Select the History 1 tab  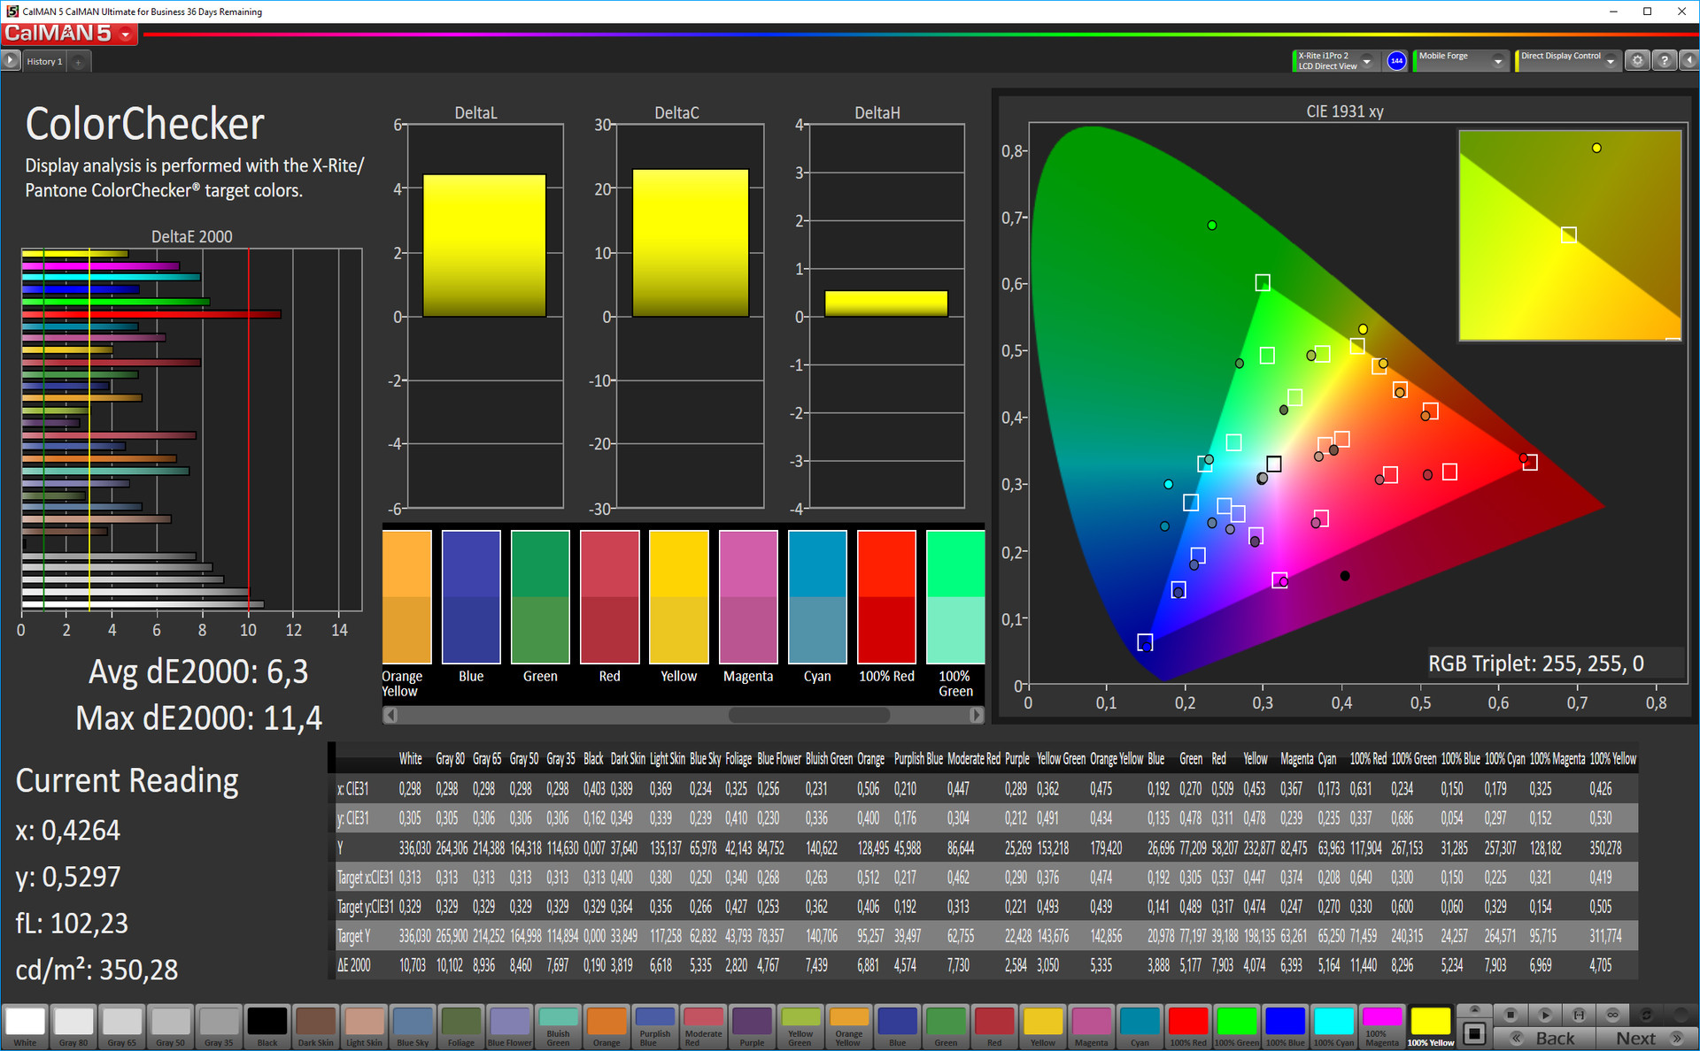pos(44,62)
